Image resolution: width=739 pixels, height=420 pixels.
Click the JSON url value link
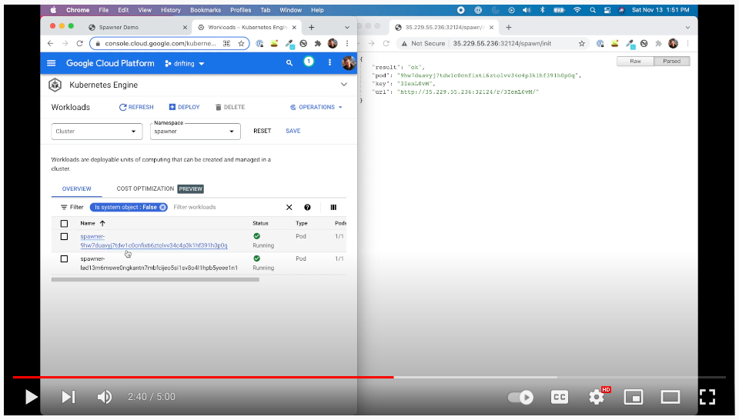(x=468, y=92)
